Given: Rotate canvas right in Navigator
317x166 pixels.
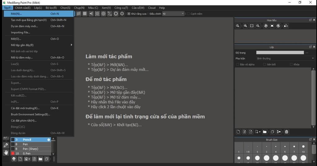Looking at the screenshot, I should (x=278, y=26).
